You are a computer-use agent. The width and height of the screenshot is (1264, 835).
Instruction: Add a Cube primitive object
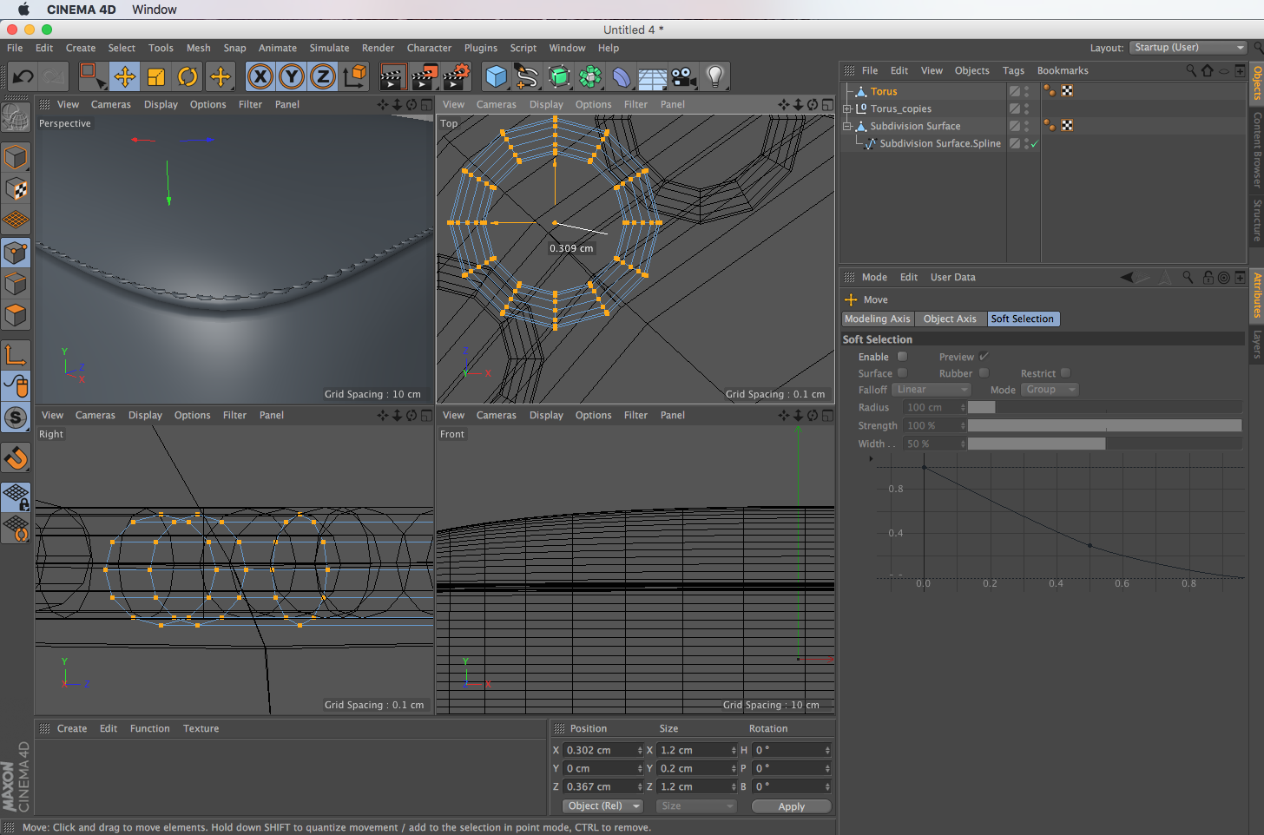coord(496,76)
